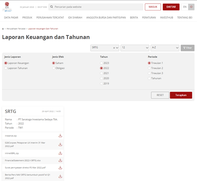
Task: Open the 12 items per page dropdown
Action: (135, 48)
